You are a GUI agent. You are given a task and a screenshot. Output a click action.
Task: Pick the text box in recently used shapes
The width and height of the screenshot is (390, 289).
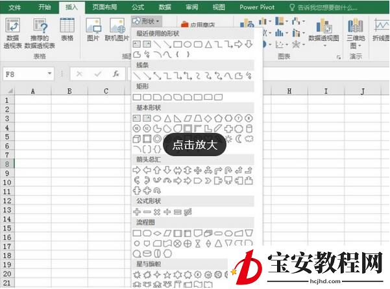[x=136, y=45]
